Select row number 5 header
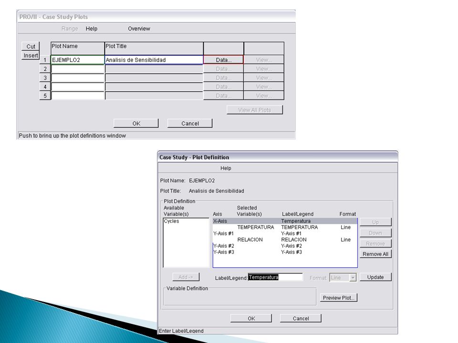Screen dimensions: 458x343 tap(45, 96)
